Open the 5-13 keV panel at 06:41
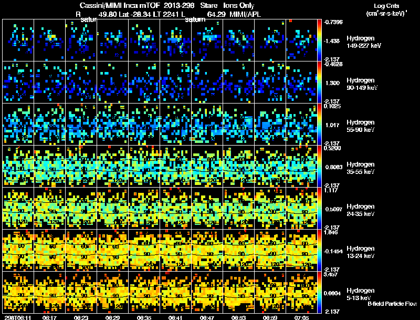The height and width of the screenshot is (320, 420). coord(175,293)
